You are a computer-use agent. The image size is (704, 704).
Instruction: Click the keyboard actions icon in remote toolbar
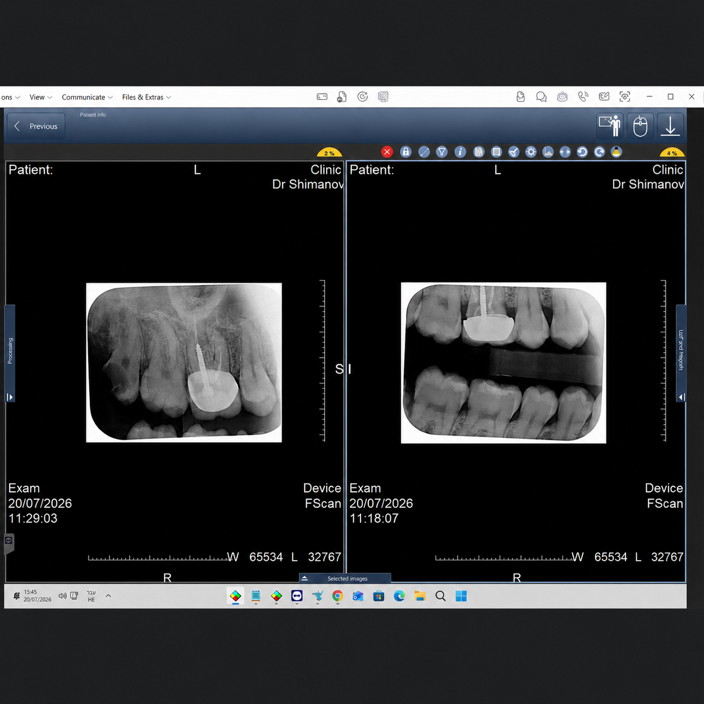click(322, 97)
